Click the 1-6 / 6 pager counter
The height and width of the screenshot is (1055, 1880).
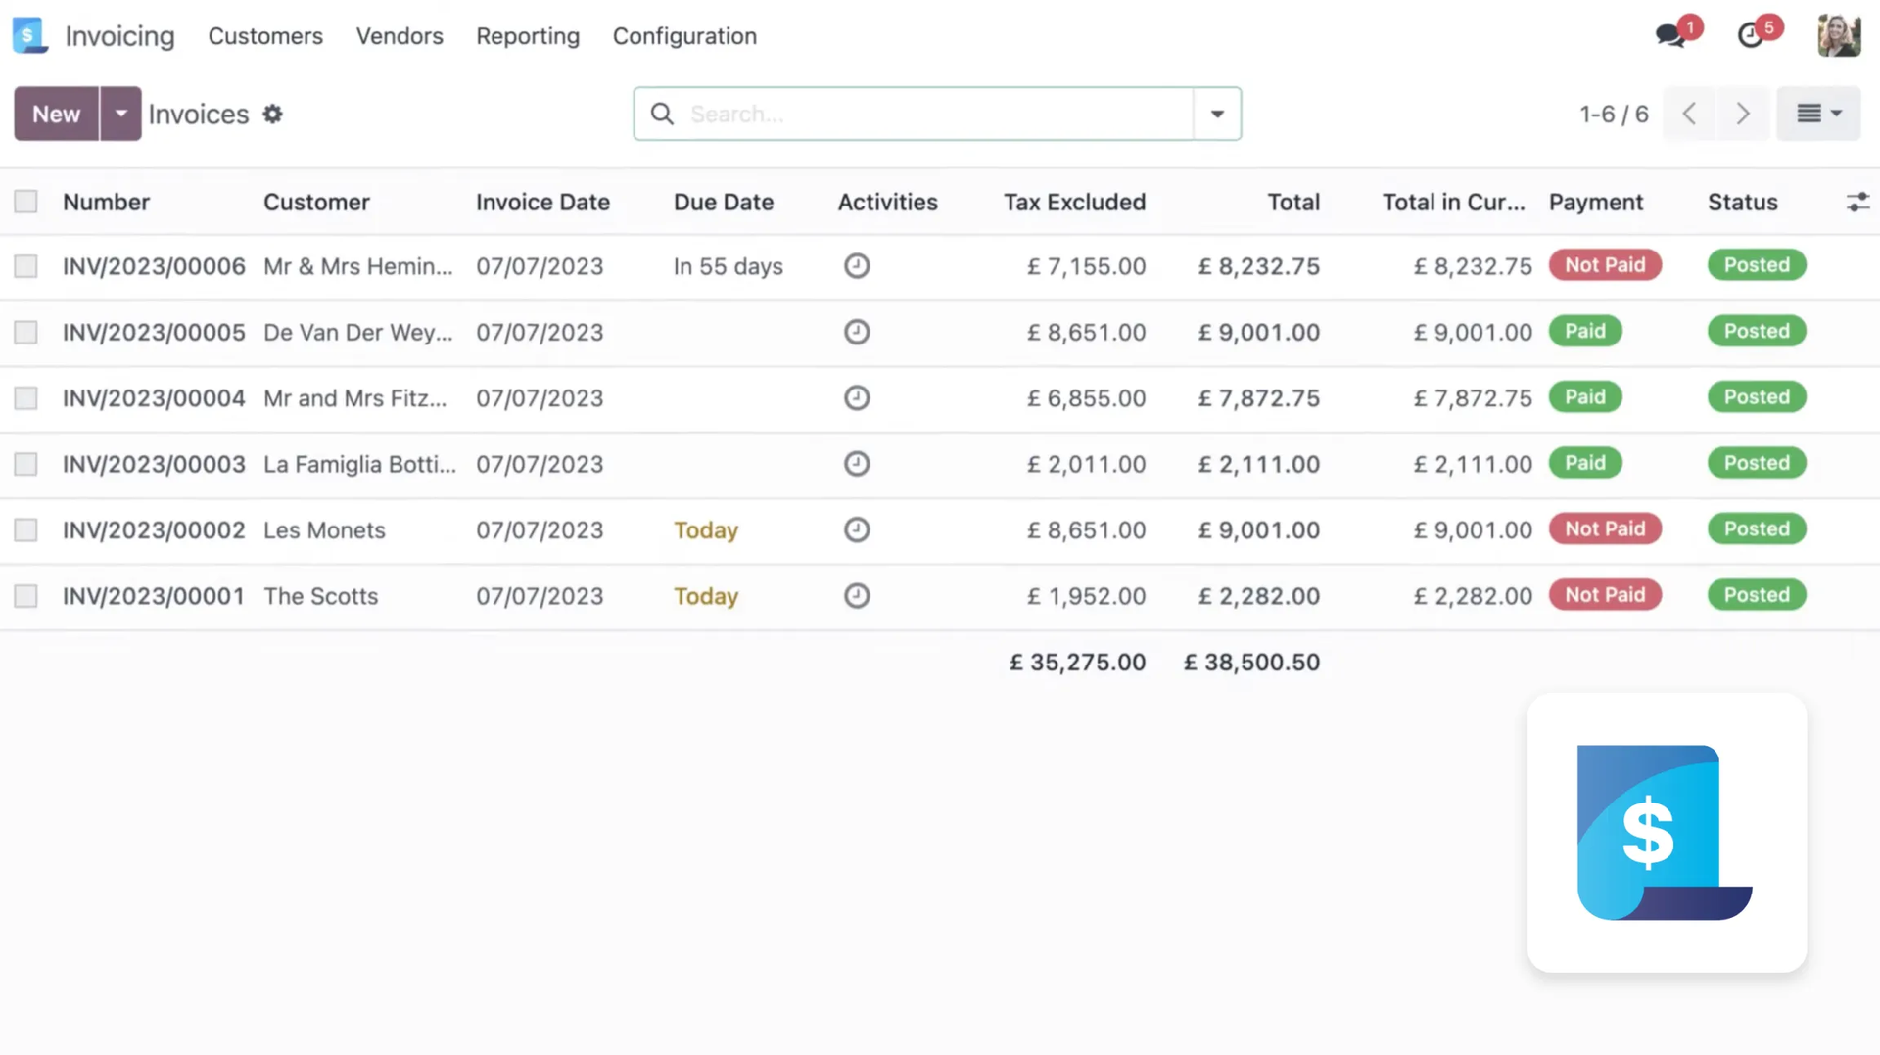click(1614, 115)
